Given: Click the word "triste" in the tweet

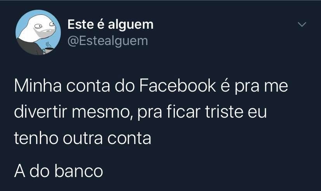Looking at the screenshot, I should pyautogui.click(x=224, y=112).
